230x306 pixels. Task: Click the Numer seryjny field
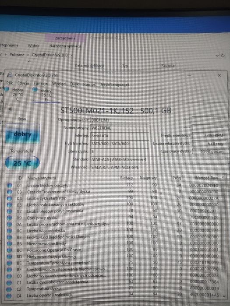point(119,128)
